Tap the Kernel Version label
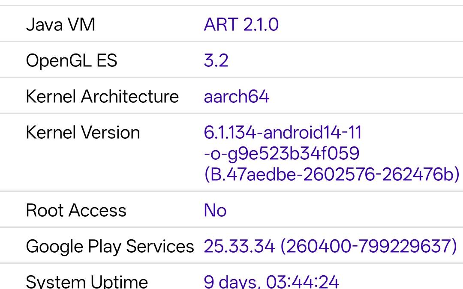The height and width of the screenshot is (289, 463). [x=83, y=133]
